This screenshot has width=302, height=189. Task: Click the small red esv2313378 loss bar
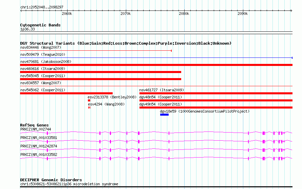point(89,100)
